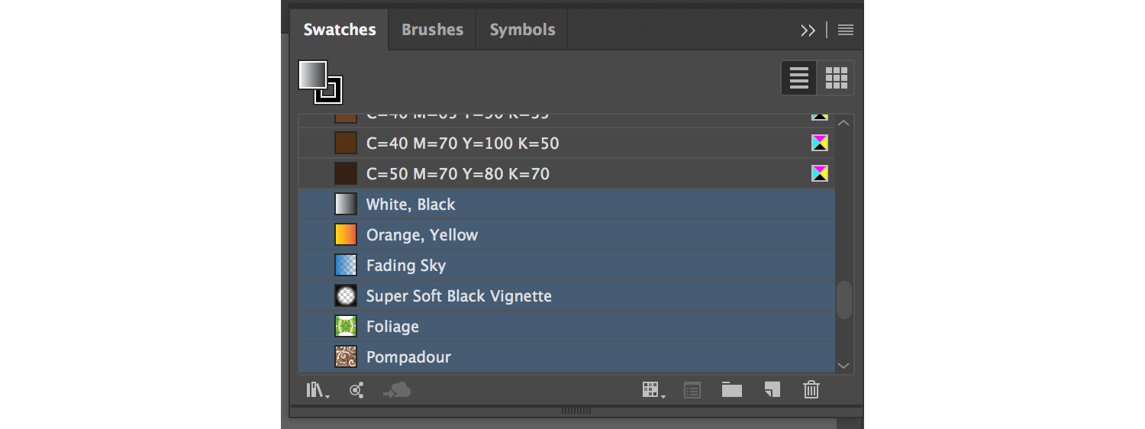Switch to list view of swatches

click(x=799, y=78)
